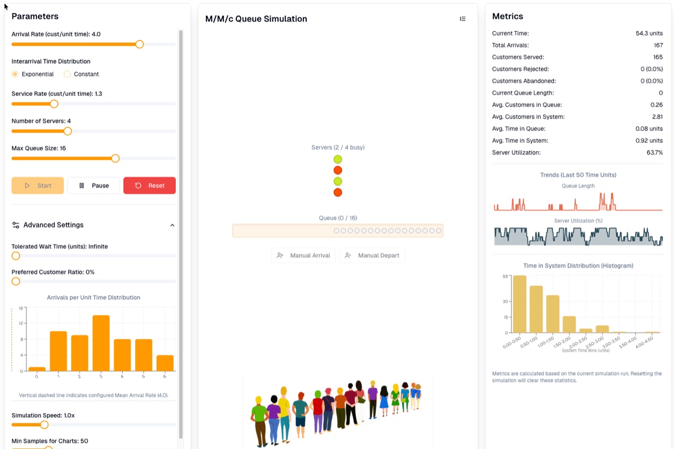Click the 'Interarrival Time Distribution' label
The height and width of the screenshot is (449, 674).
pos(51,62)
